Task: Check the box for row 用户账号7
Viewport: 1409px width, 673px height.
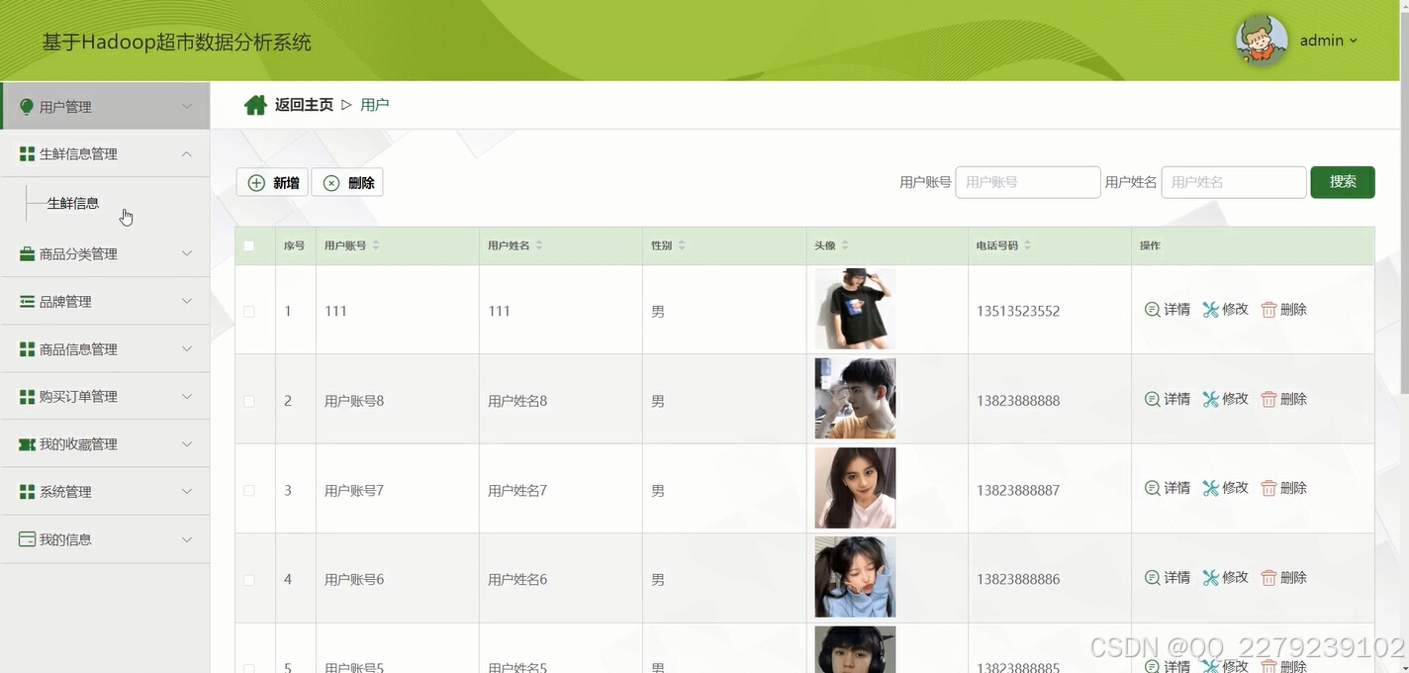Action: 249,490
